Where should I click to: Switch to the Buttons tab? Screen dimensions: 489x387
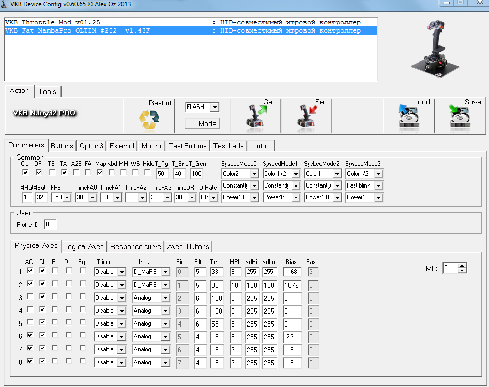[x=62, y=146]
